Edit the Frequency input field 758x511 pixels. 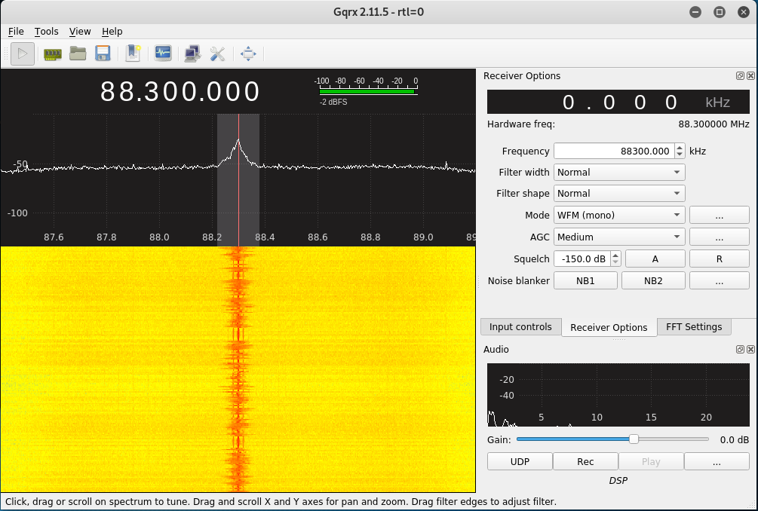point(613,150)
